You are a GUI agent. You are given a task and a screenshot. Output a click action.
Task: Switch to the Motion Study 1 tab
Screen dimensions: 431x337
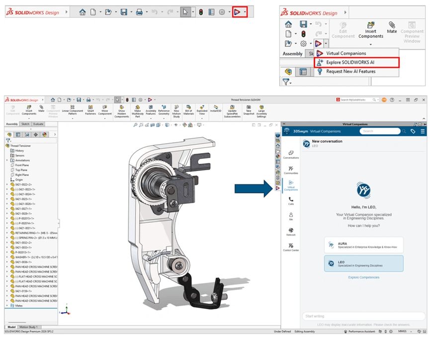click(x=29, y=327)
